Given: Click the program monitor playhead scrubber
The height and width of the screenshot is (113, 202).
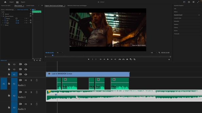Looking at the screenshot, I should [53, 55].
